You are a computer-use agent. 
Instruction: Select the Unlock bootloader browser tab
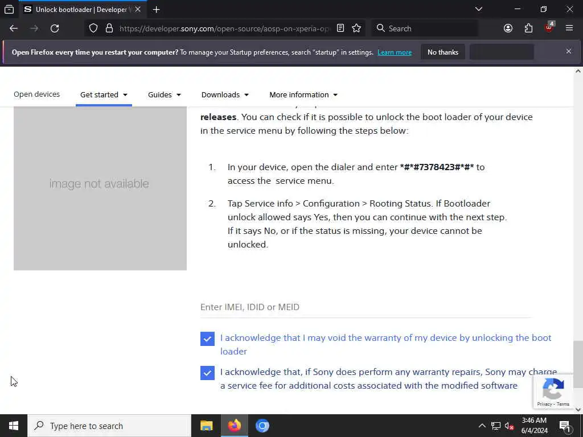tap(82, 9)
